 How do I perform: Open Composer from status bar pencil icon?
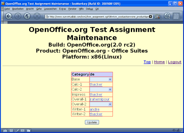click(17, 130)
